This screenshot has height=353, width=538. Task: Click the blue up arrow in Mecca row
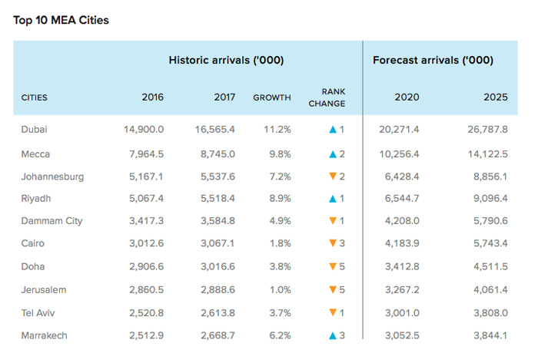click(x=333, y=154)
